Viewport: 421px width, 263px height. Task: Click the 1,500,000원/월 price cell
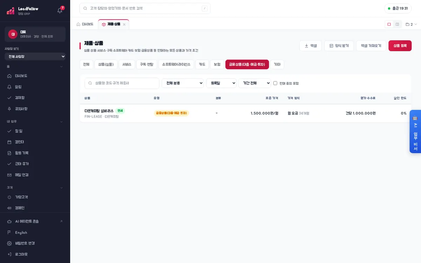[x=264, y=113]
